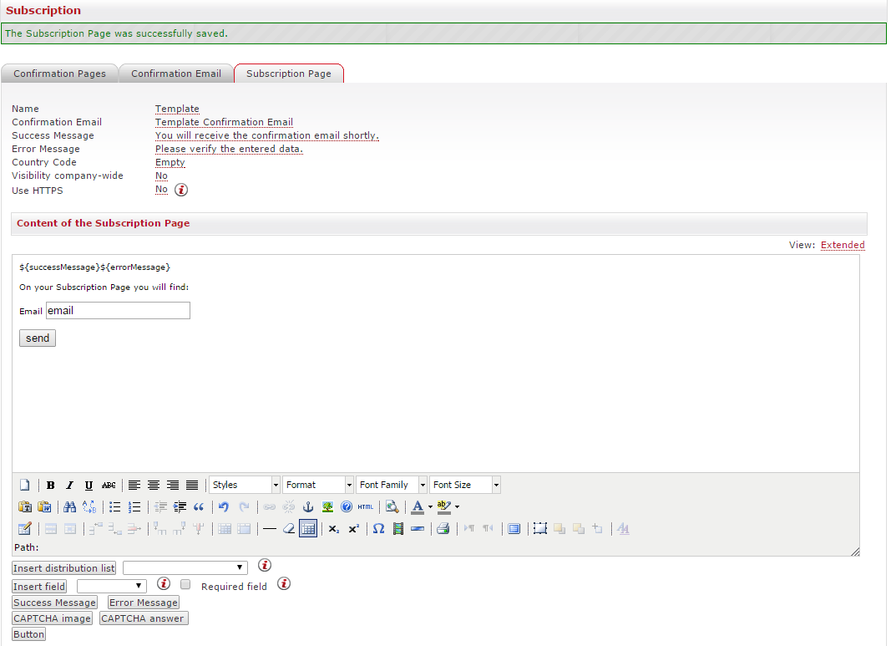Open the HTML source editor icon
Viewport: 891px width, 646px height.
[x=366, y=506]
